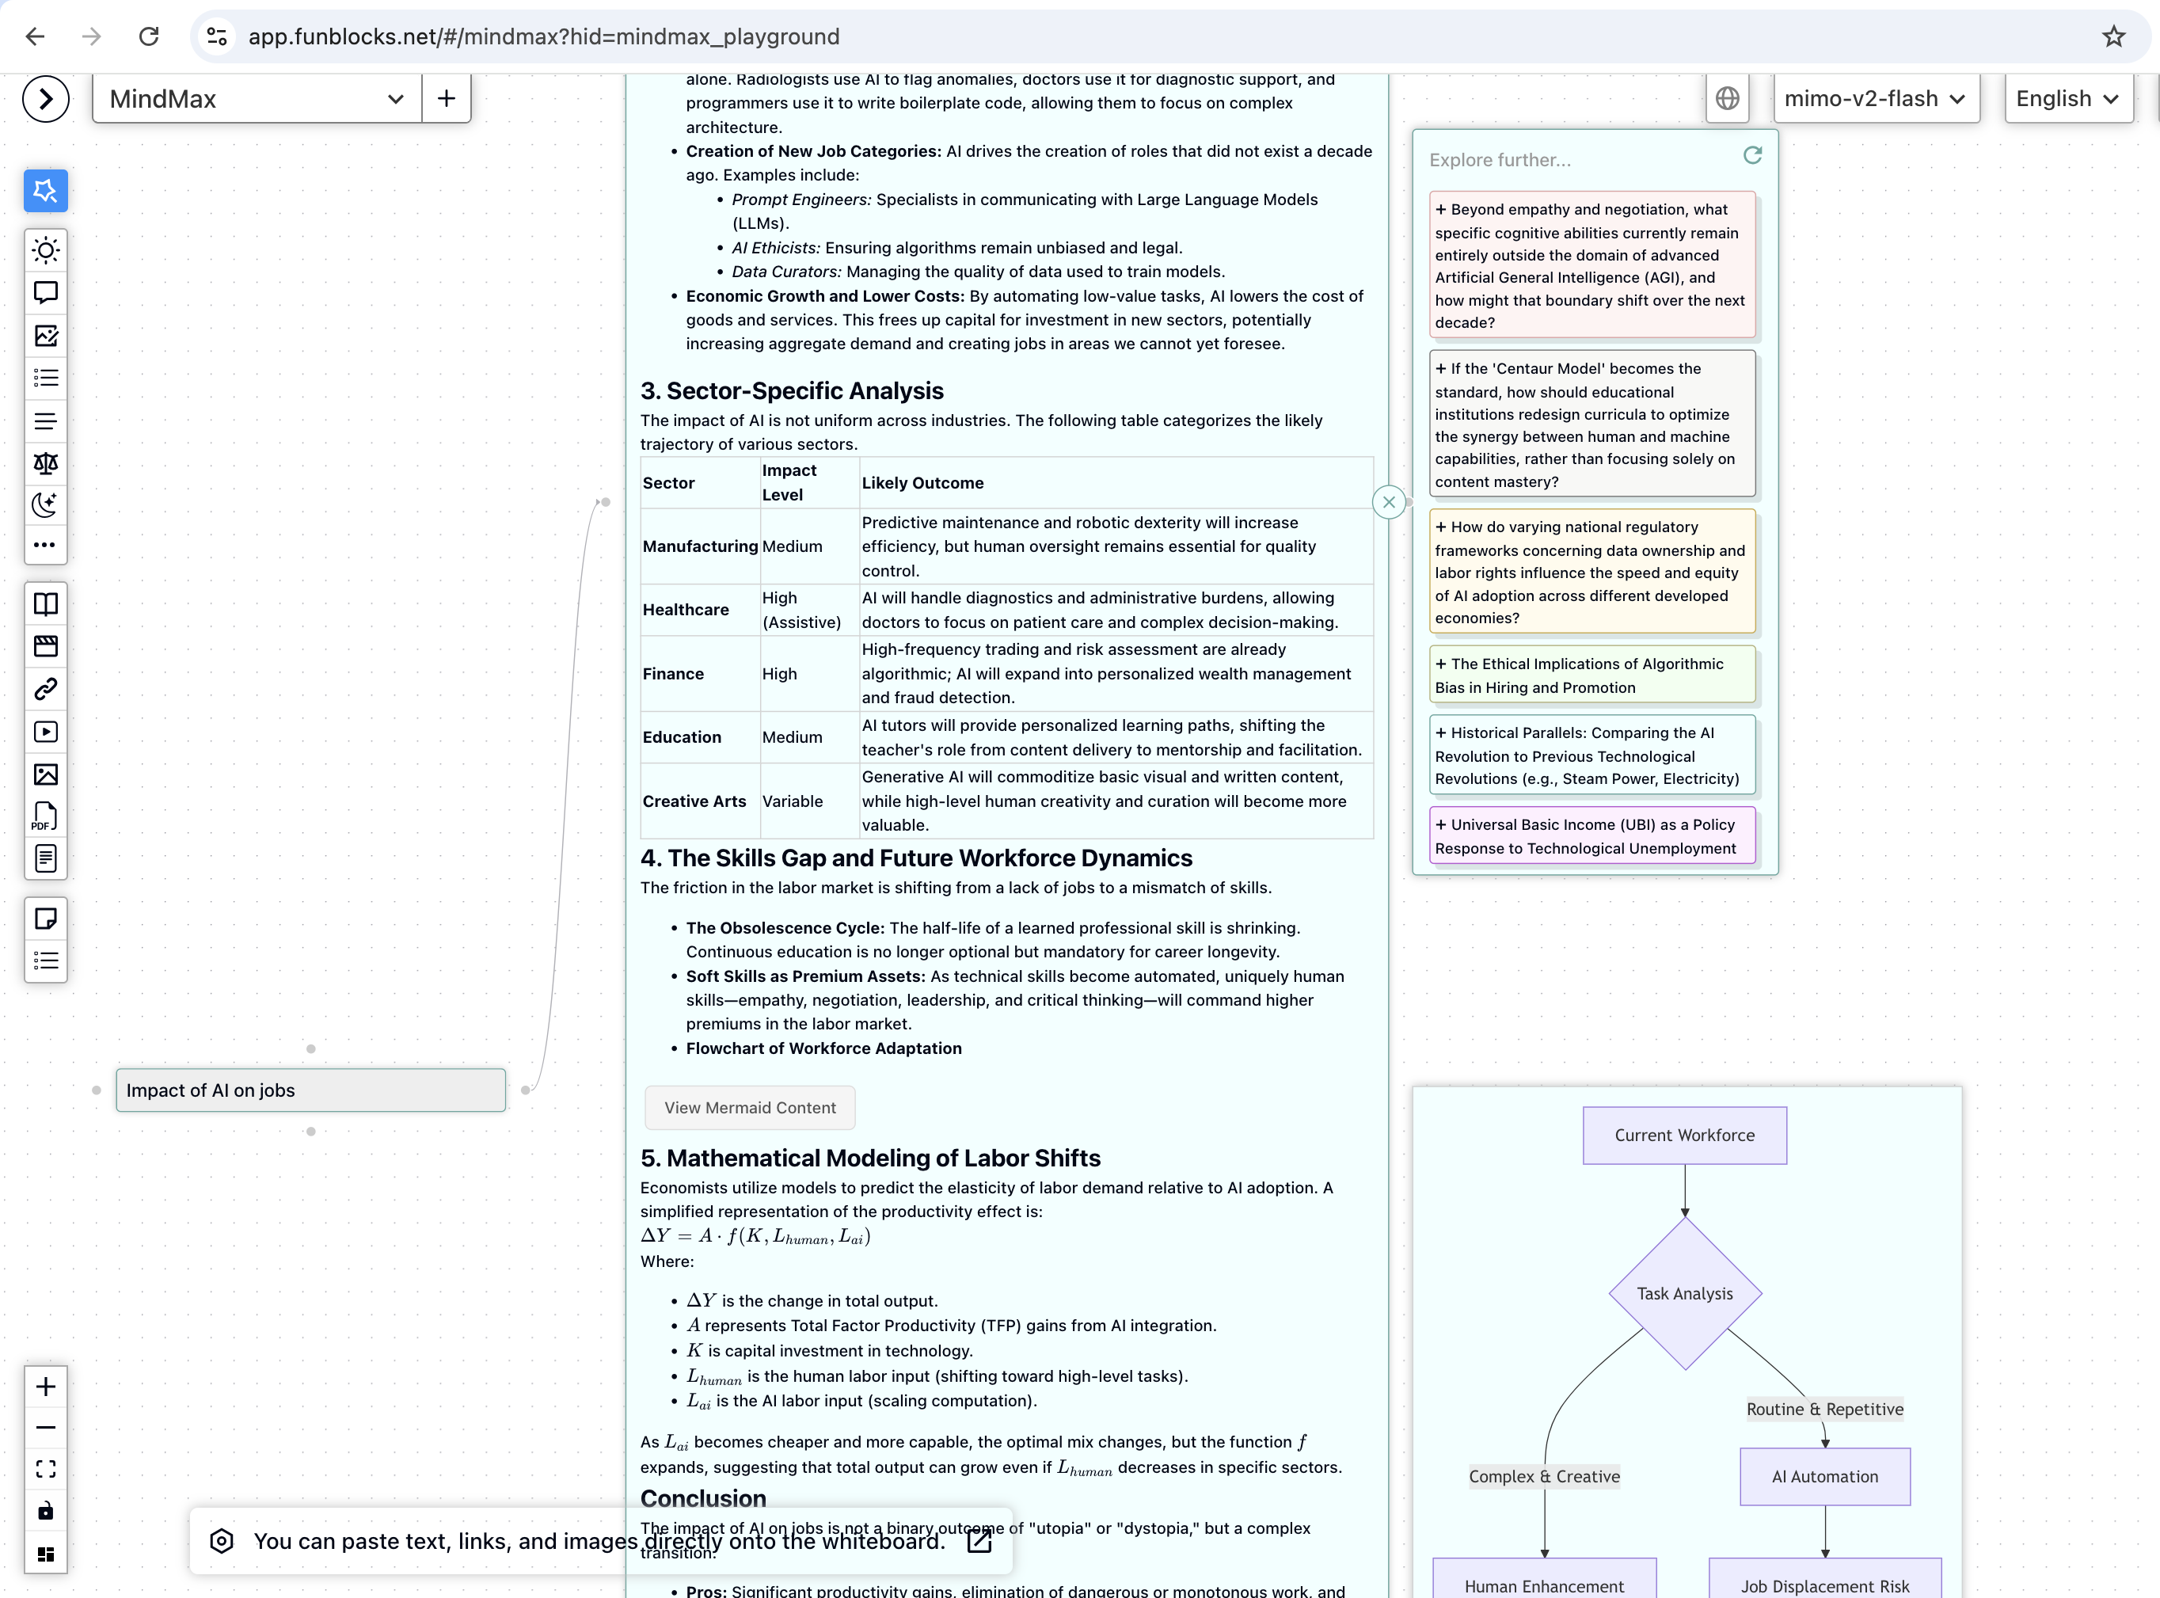Open the link insertion tool
Viewport: 2160px width, 1598px height.
[45, 690]
